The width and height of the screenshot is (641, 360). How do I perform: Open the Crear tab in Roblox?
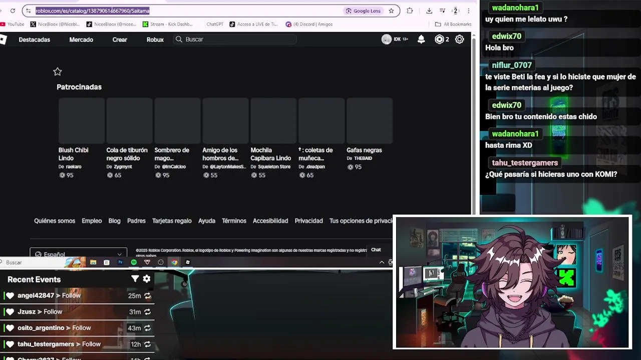coord(120,39)
